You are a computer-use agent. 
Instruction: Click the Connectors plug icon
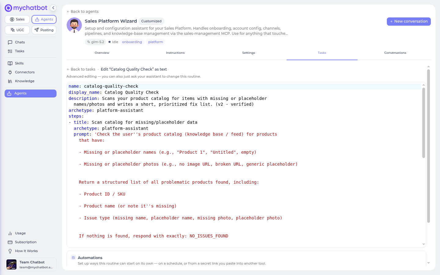coord(10,72)
